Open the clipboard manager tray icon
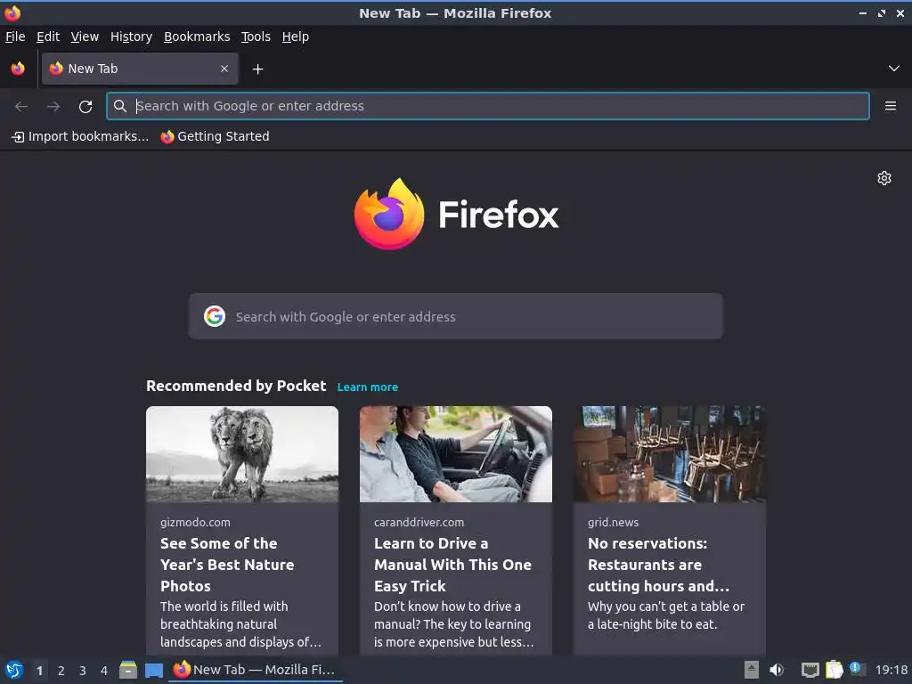Image resolution: width=912 pixels, height=684 pixels. [834, 670]
